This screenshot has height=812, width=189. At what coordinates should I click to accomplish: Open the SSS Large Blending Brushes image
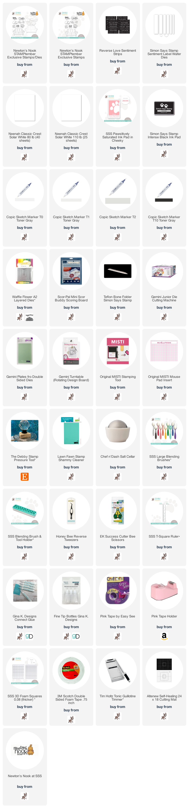coord(164,431)
